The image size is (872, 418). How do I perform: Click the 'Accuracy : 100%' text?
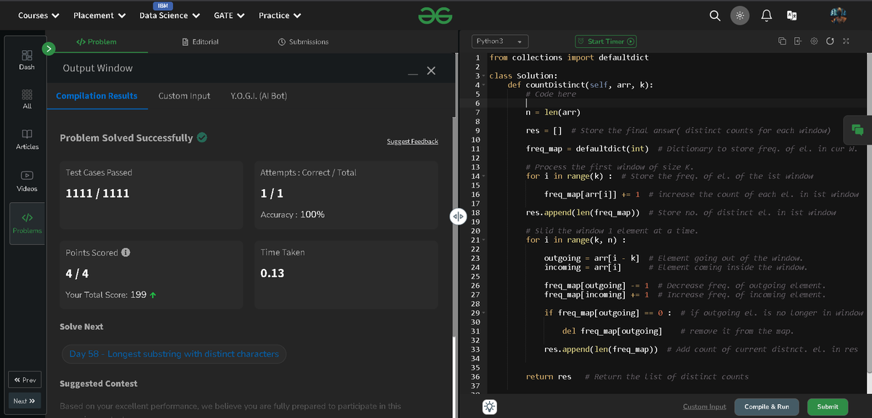point(292,215)
